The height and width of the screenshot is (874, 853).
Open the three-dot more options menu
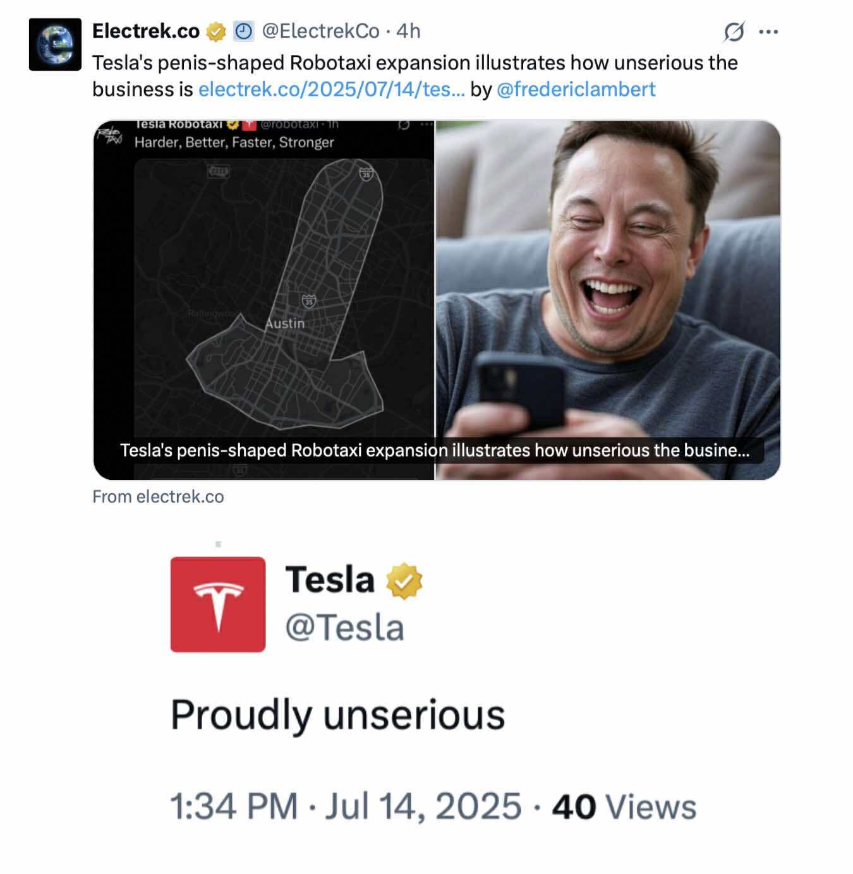click(768, 32)
